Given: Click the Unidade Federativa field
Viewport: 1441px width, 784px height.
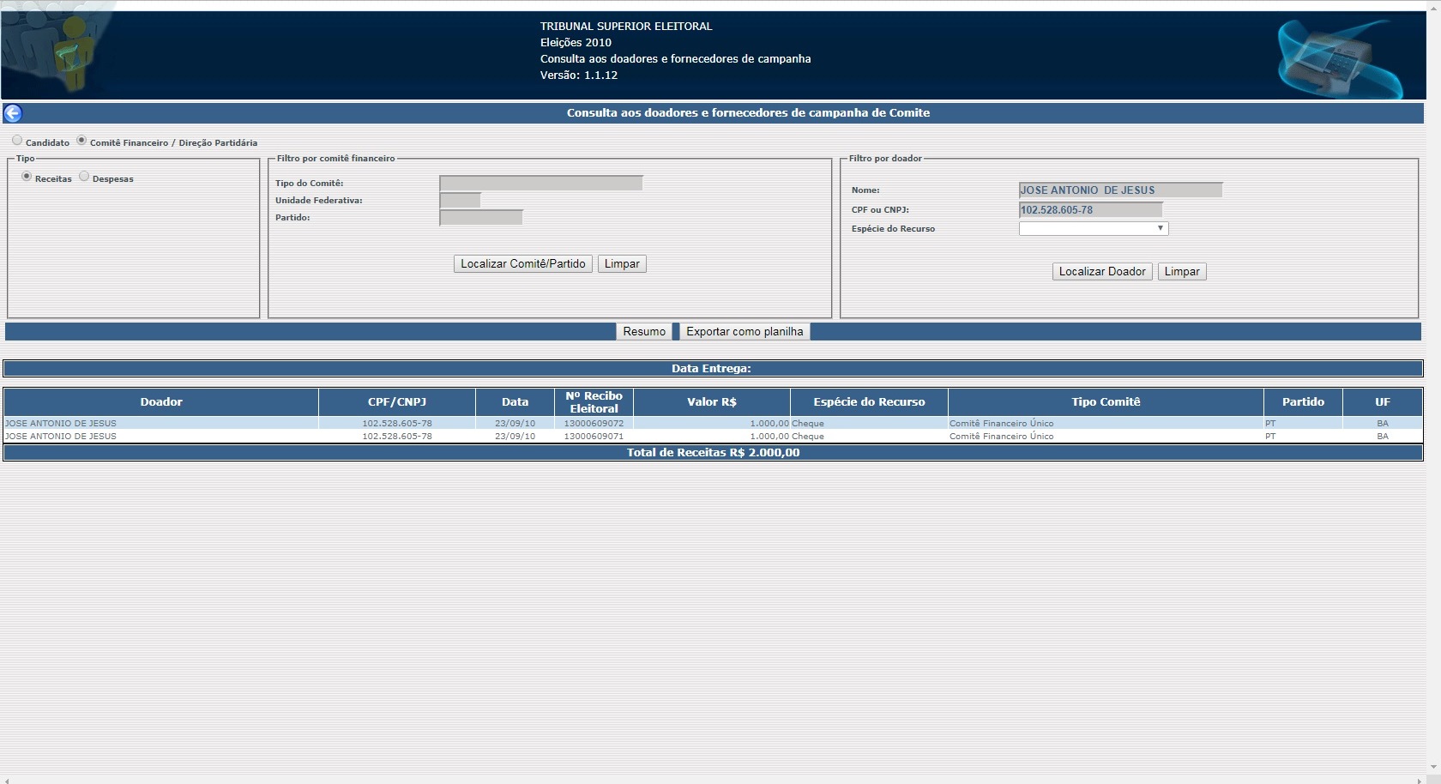Looking at the screenshot, I should click(x=460, y=200).
